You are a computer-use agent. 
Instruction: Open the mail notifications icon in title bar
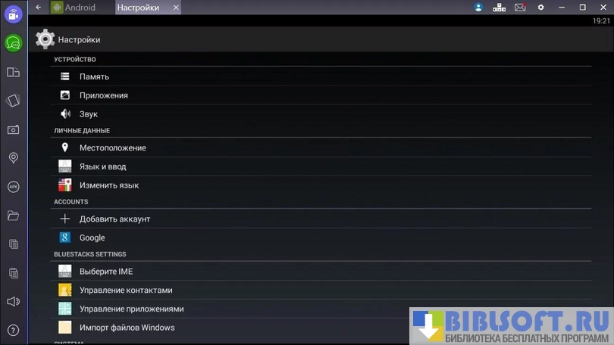point(520,8)
